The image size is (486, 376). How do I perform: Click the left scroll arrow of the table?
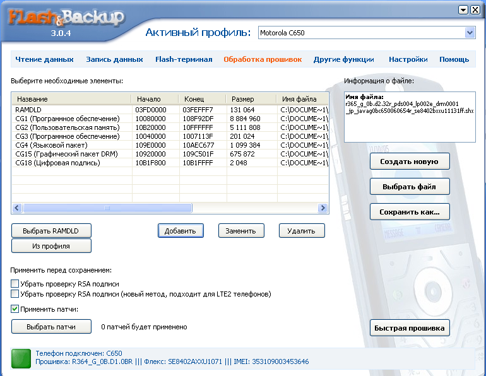point(17,208)
